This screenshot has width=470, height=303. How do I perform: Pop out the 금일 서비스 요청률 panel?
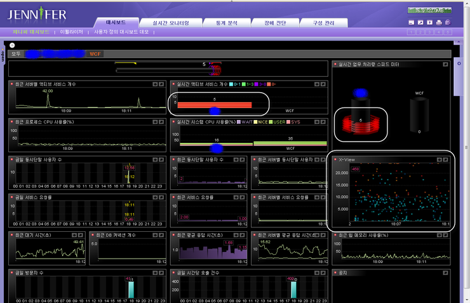[161, 198]
